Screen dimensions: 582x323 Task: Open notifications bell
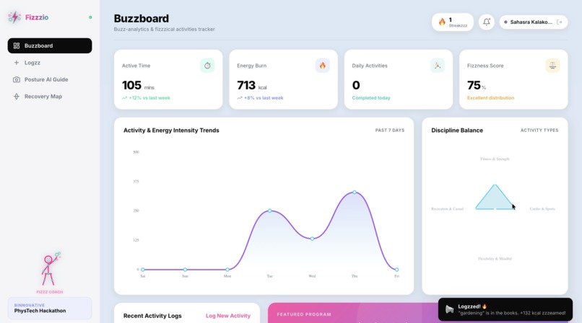tap(486, 22)
